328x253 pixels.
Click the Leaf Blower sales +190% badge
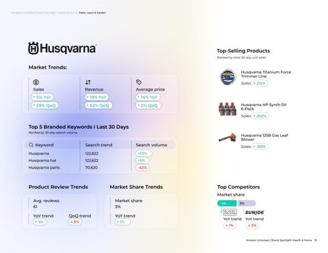(x=260, y=147)
